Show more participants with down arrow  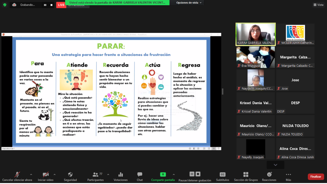(x=275, y=165)
